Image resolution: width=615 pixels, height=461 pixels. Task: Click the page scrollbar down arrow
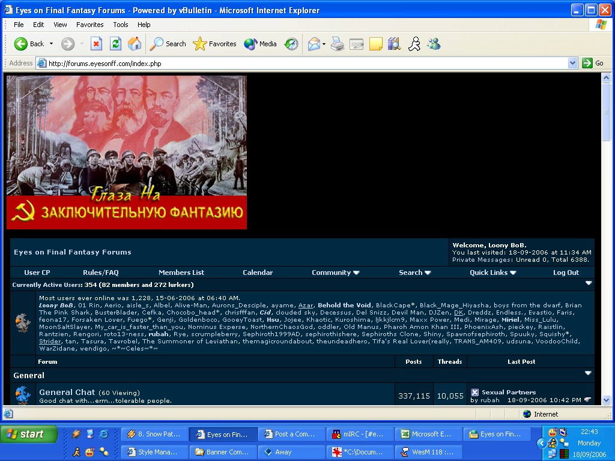[607, 400]
